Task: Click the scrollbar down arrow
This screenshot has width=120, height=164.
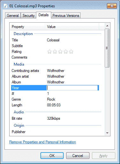Action: 107,133
